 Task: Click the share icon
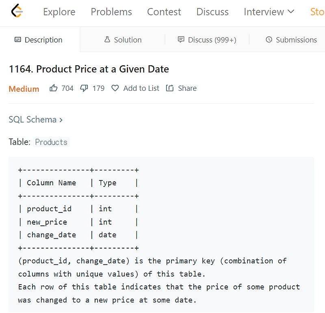point(169,88)
